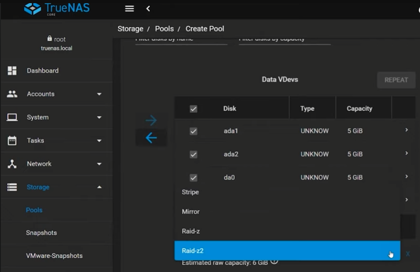
Task: Select Stripe layout option
Action: (x=287, y=192)
